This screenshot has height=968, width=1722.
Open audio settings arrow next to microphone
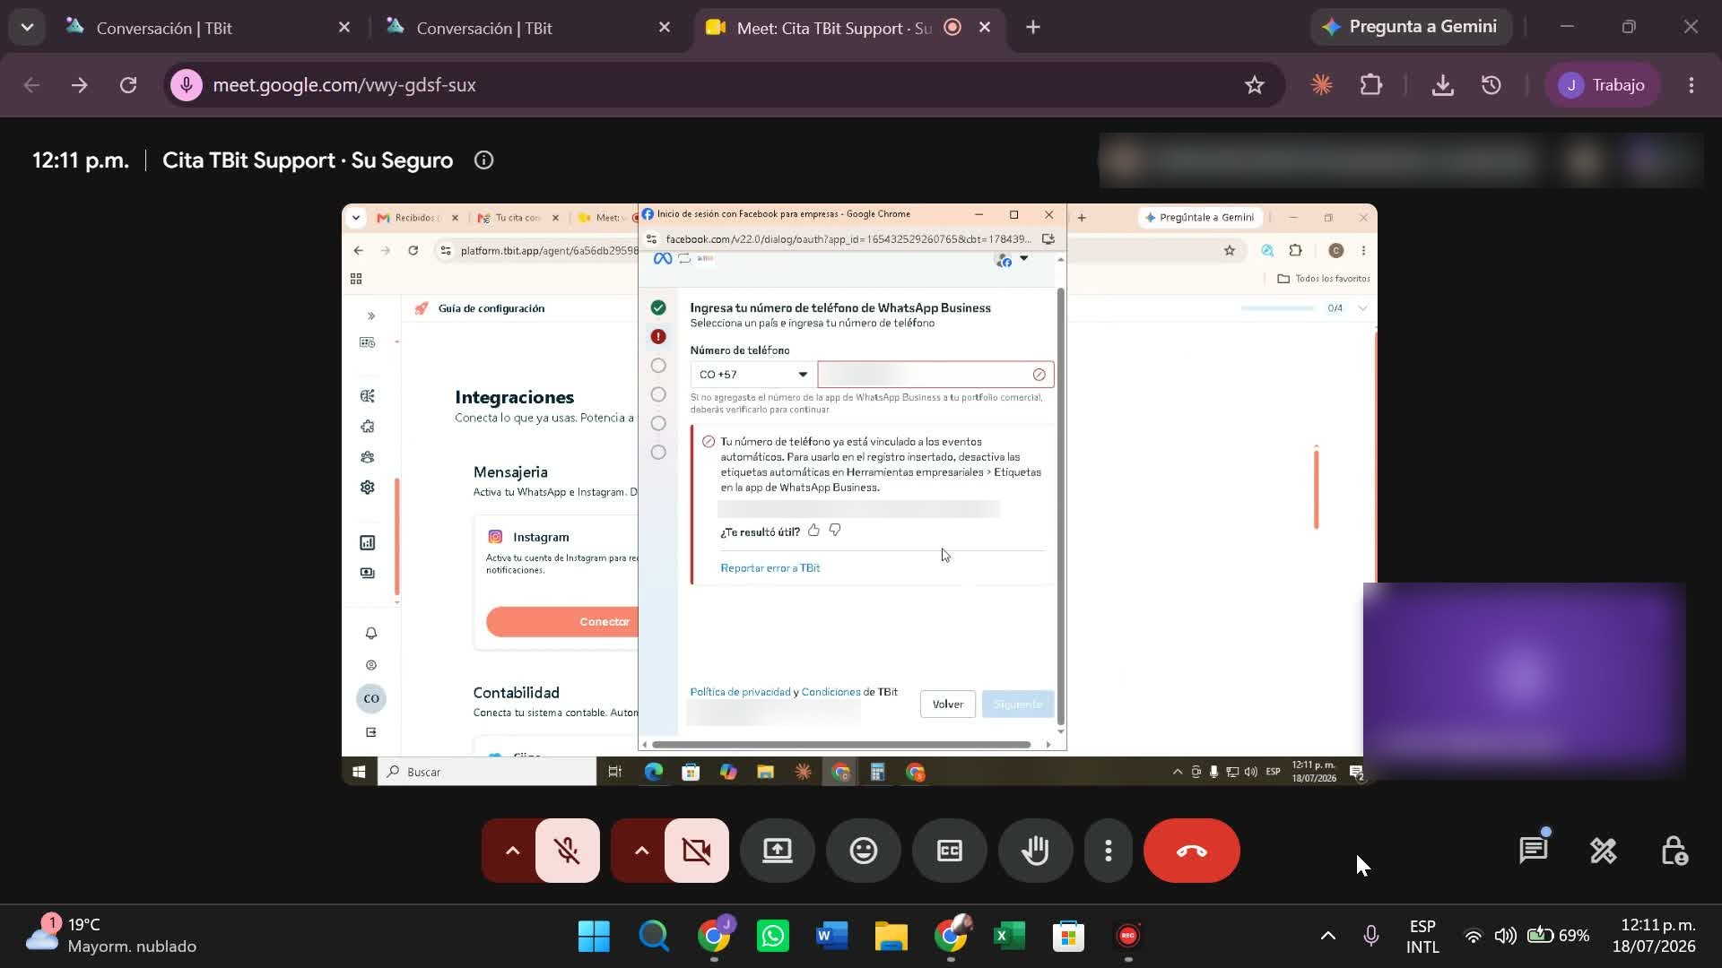click(x=511, y=851)
